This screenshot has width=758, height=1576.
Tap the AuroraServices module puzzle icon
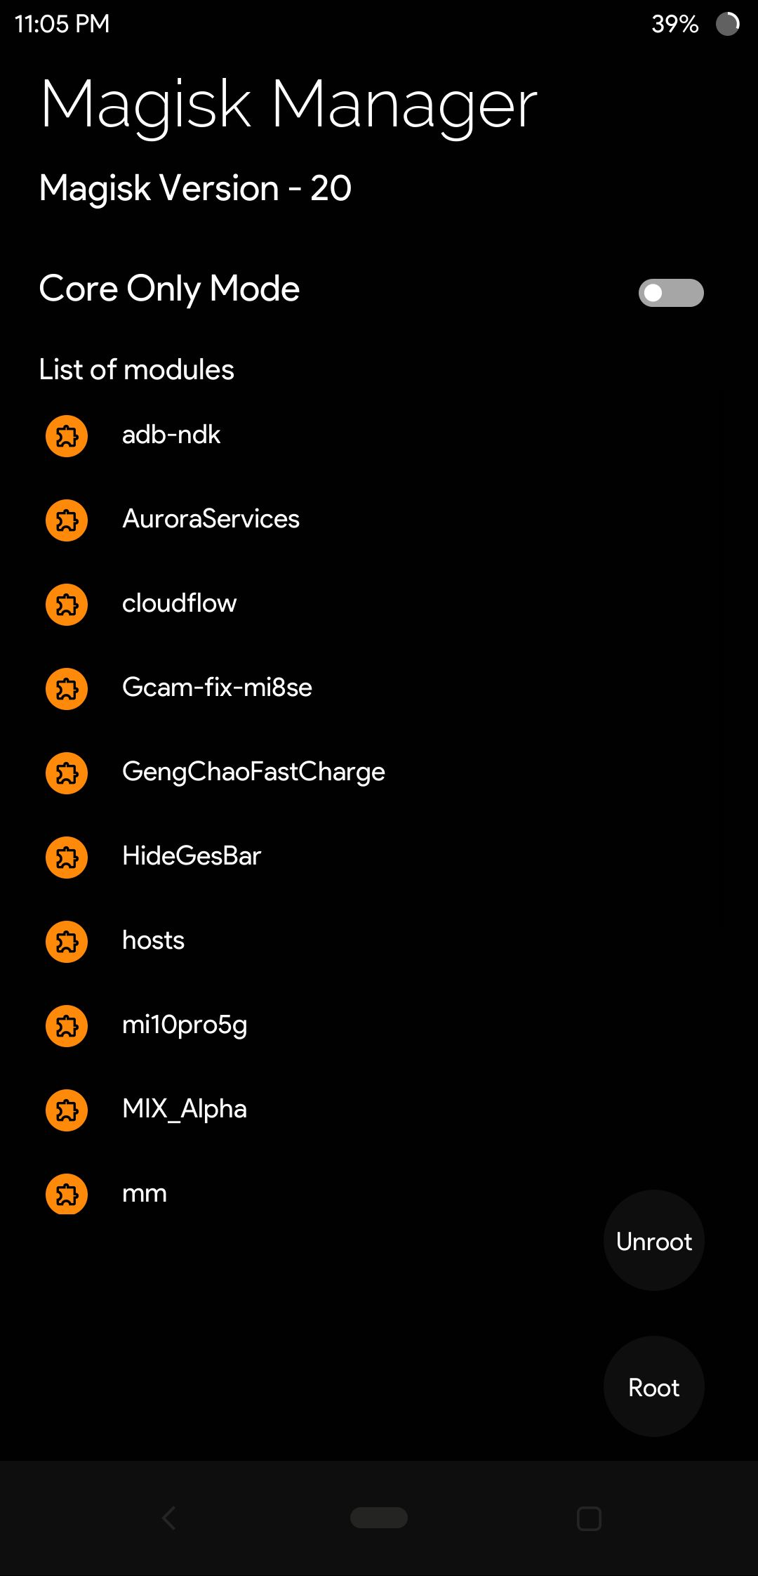[x=67, y=520]
